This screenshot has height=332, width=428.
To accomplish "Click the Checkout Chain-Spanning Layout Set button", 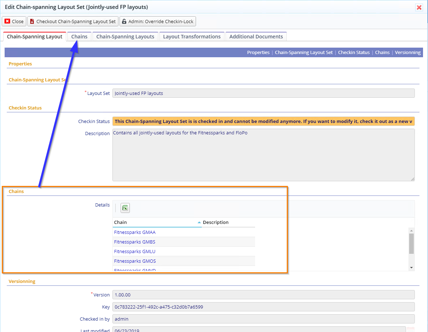I will 73,21.
